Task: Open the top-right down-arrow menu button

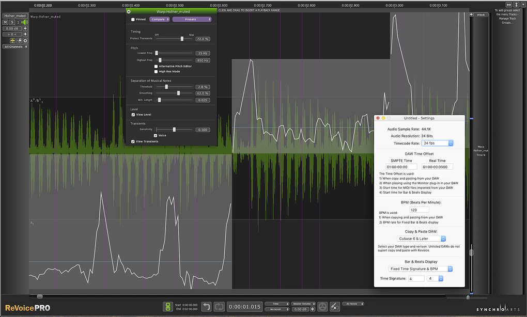Action: click(x=523, y=5)
